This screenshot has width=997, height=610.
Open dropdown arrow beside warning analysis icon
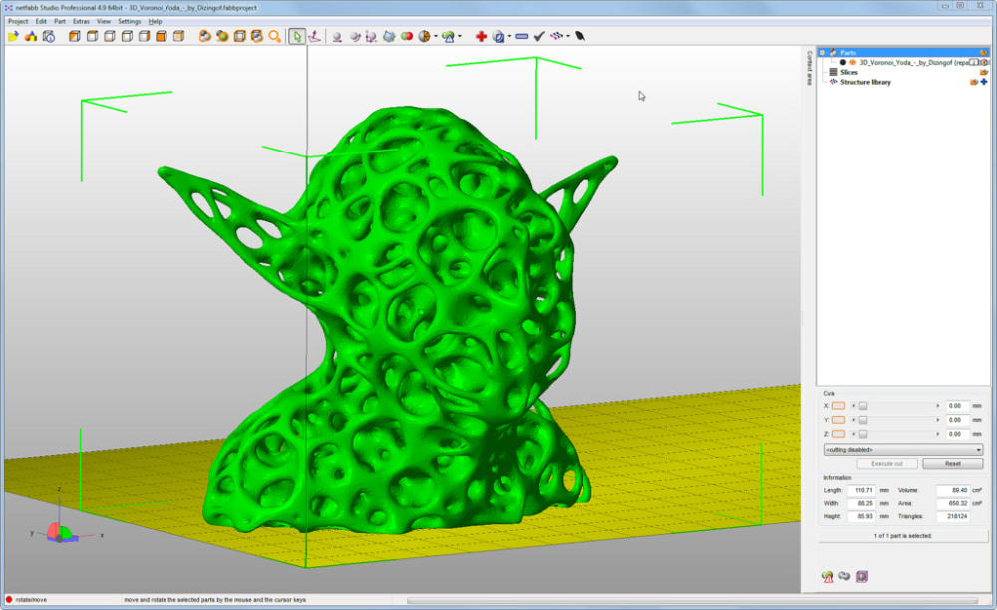pos(460,36)
